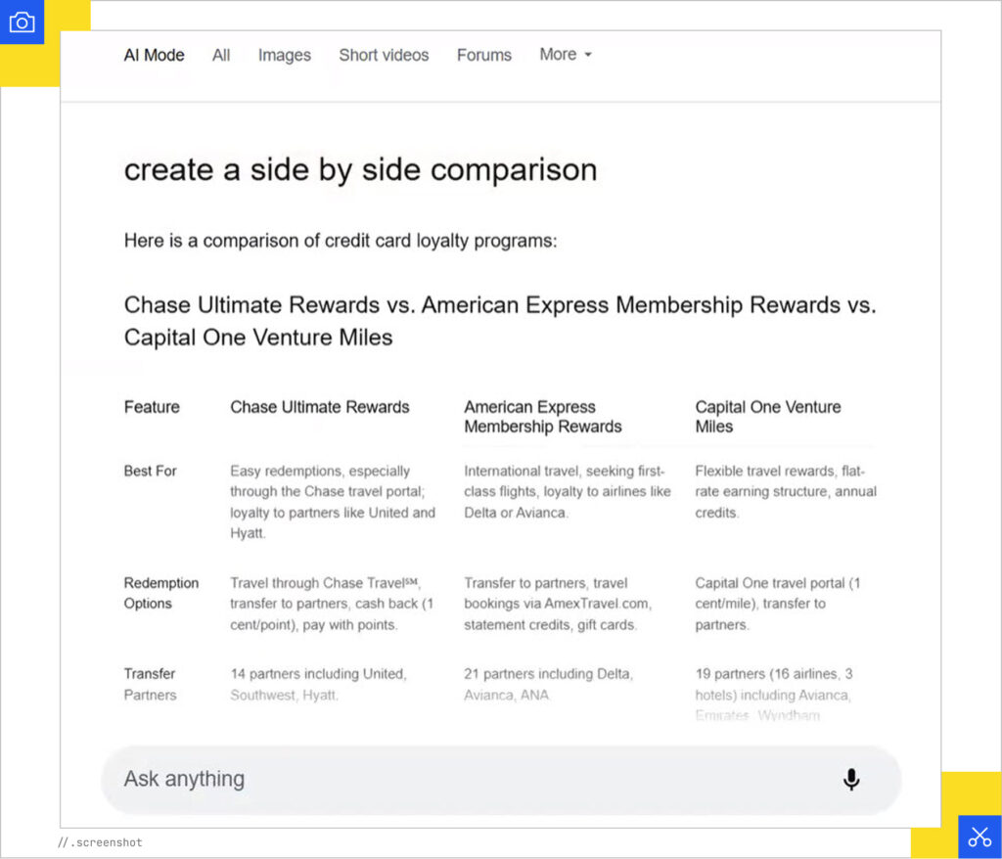The image size is (1002, 859).
Task: Click the 'create a side by side comparison' heading
Action: [360, 169]
